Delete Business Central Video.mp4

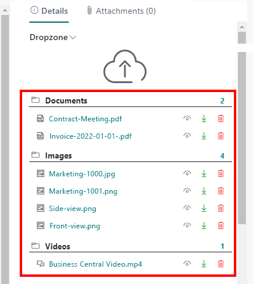click(221, 264)
